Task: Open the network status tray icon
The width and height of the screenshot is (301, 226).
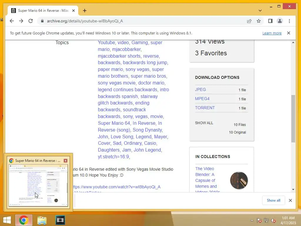Action: pos(266,220)
